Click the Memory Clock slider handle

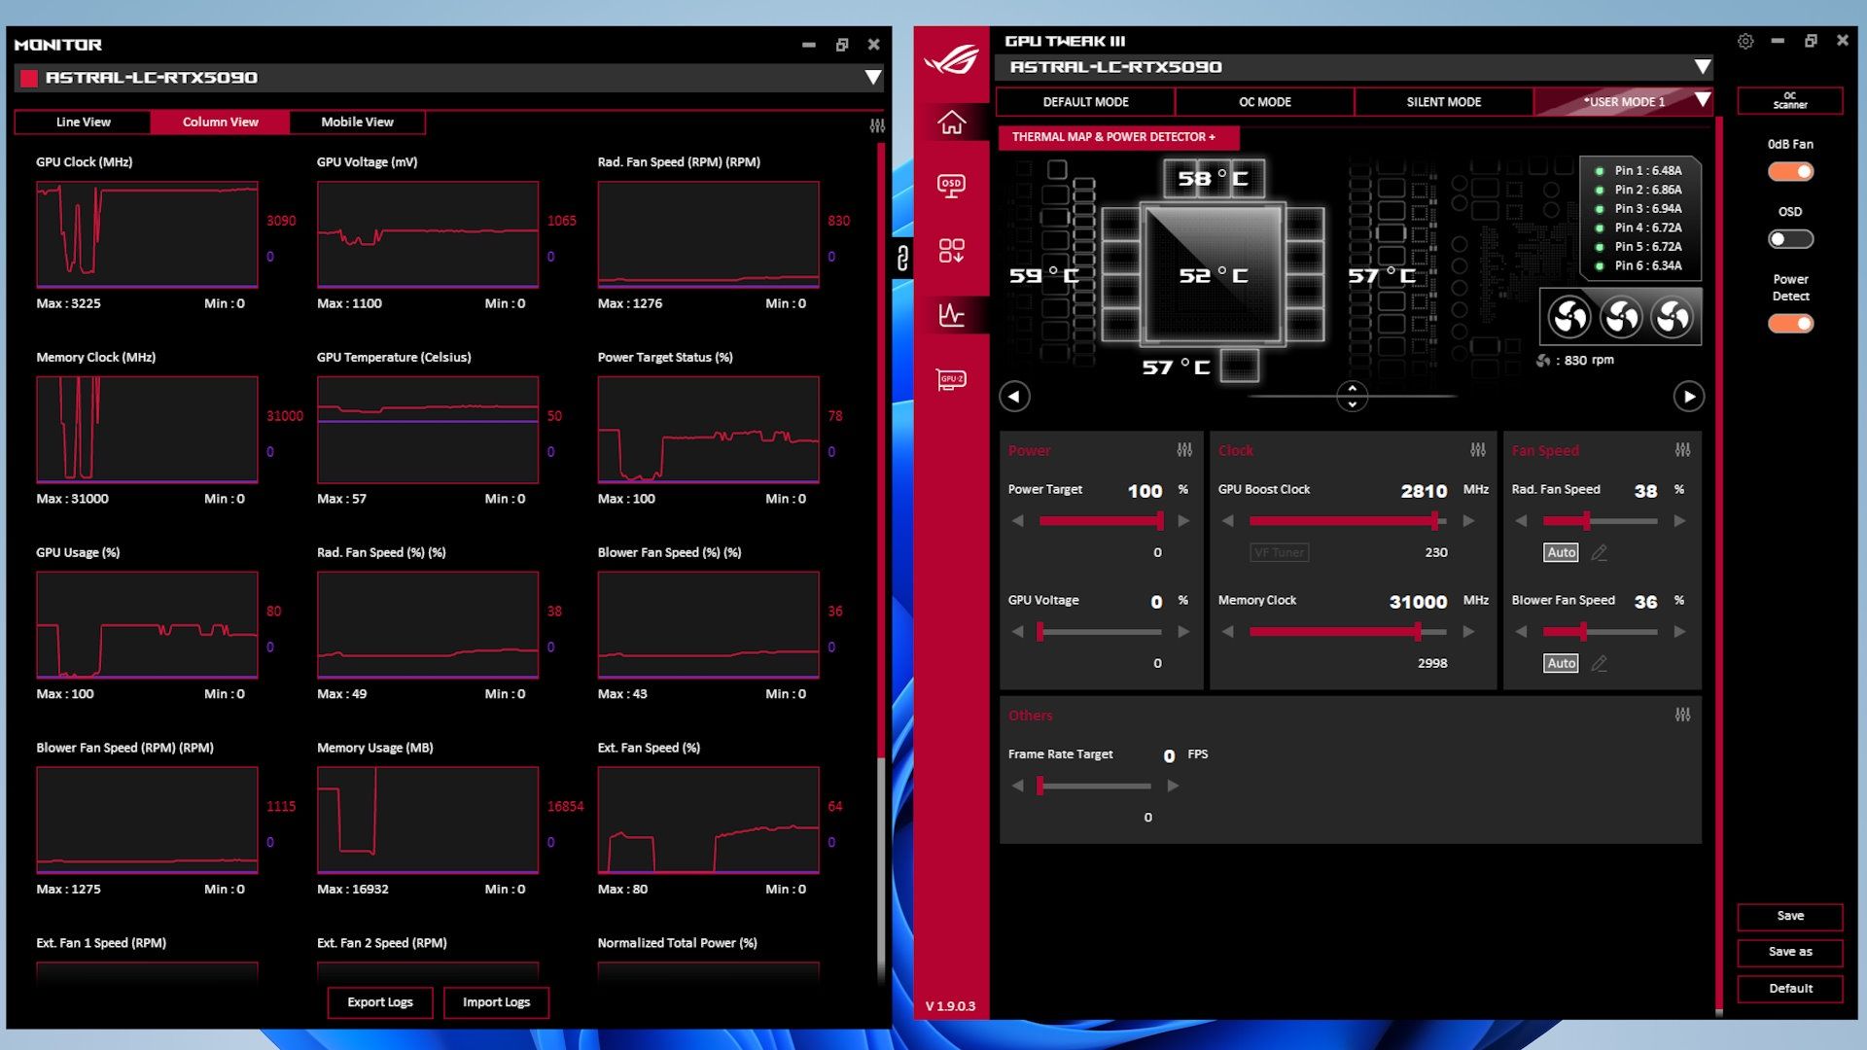pos(1418,632)
